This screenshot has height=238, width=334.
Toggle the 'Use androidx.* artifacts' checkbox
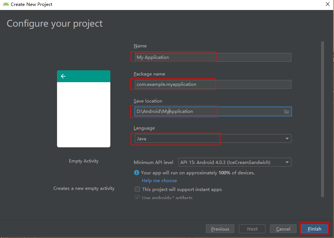coord(137,197)
